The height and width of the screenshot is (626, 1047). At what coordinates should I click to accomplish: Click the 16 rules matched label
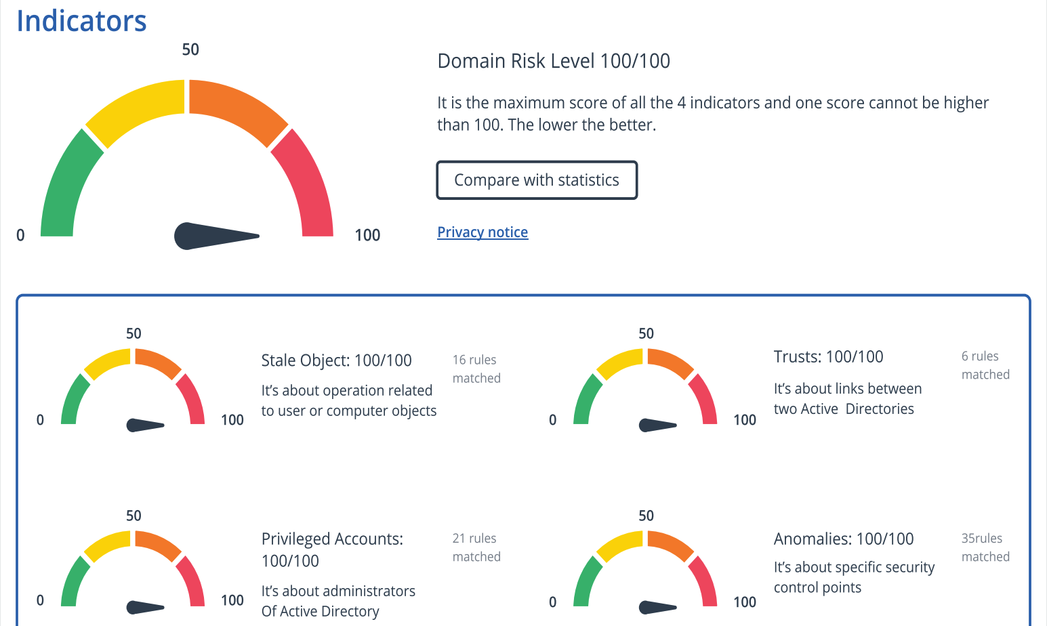(x=476, y=369)
